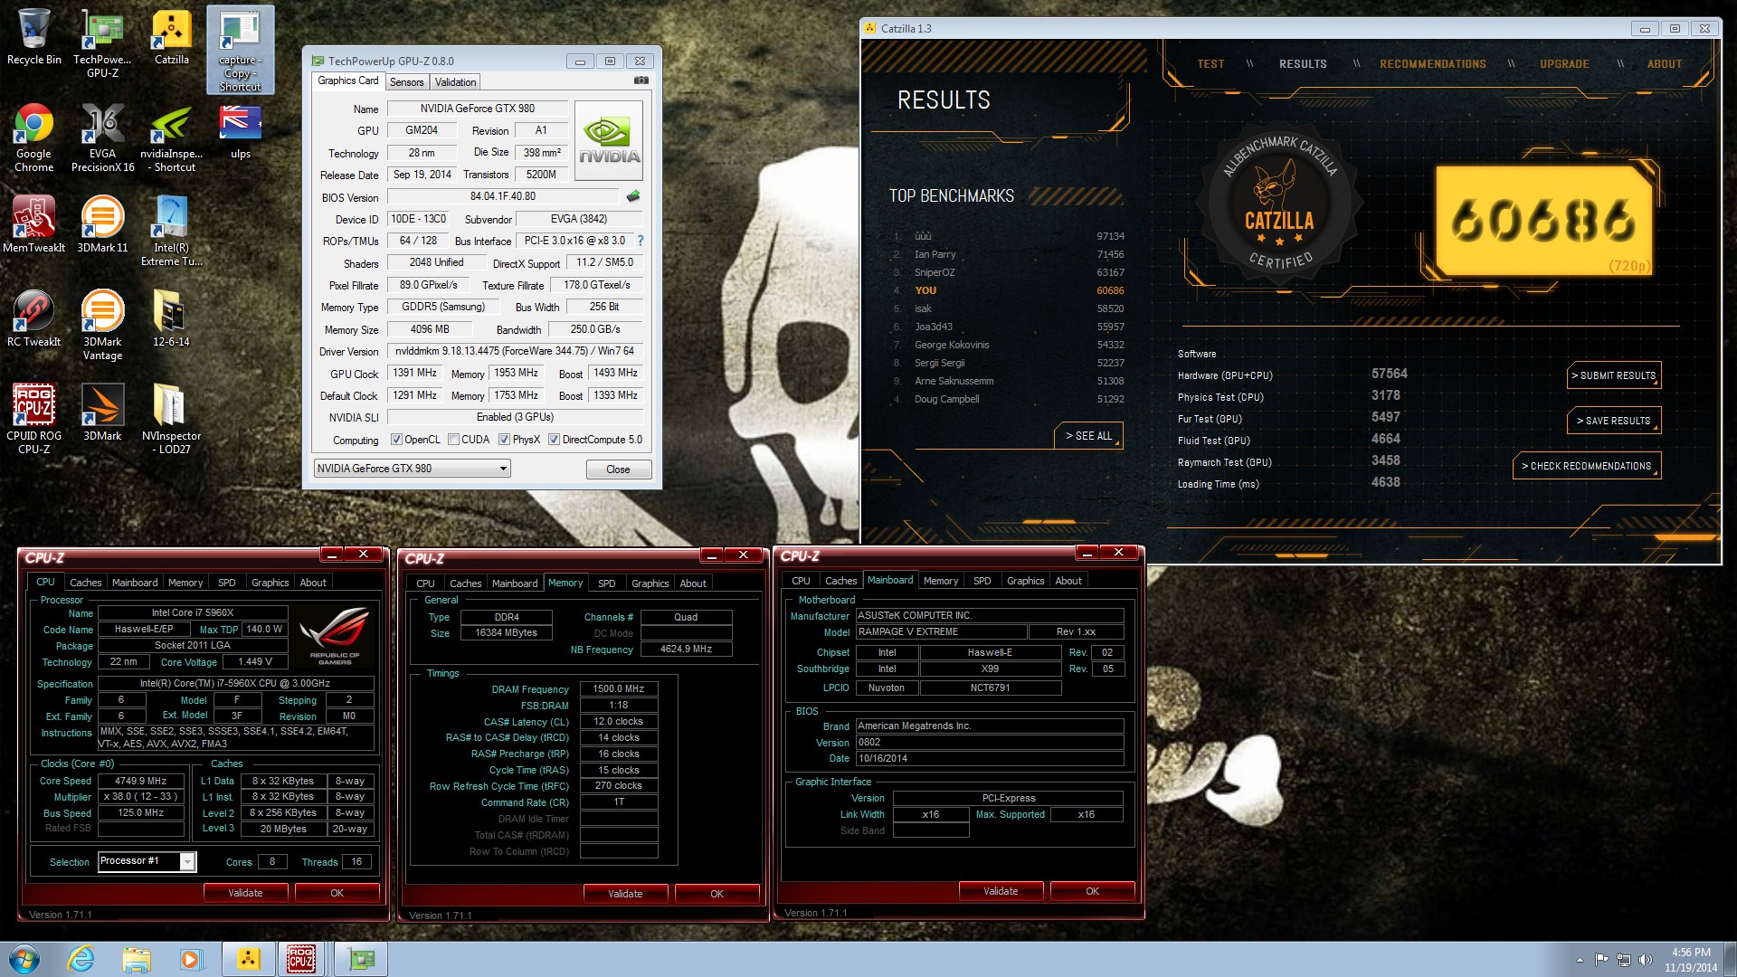1737x977 pixels.
Task: Select SniperOZ entry with score 63167
Action: click(1009, 272)
